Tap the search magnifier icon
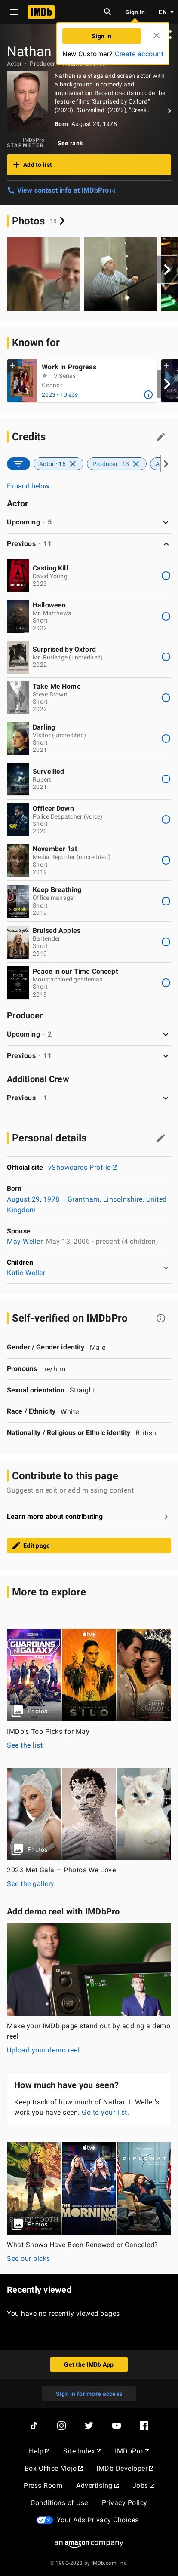Screen dimensions: 178x2576 (108, 12)
